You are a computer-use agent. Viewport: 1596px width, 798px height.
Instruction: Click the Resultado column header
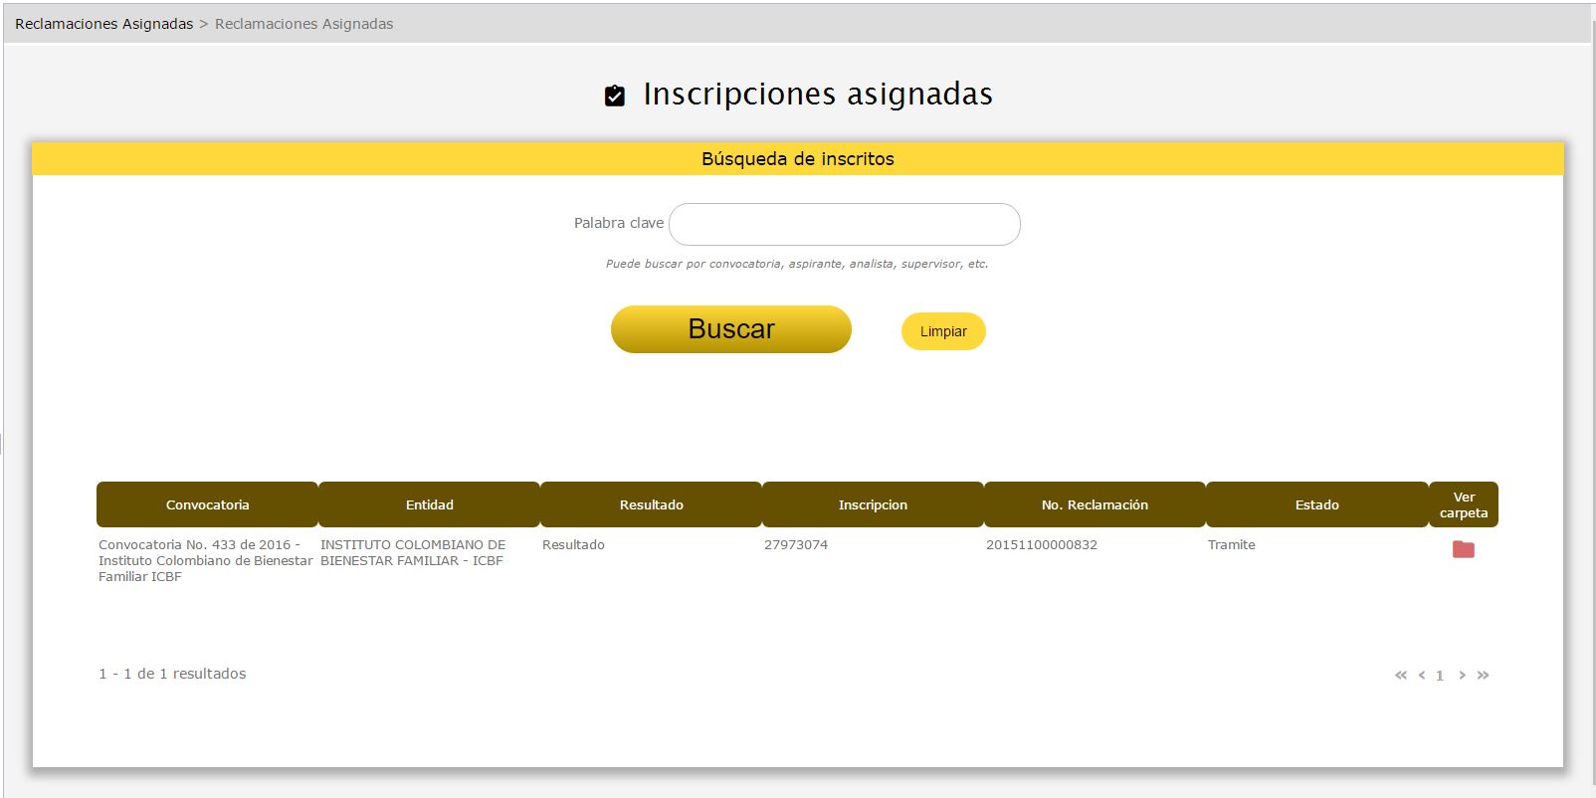[651, 504]
